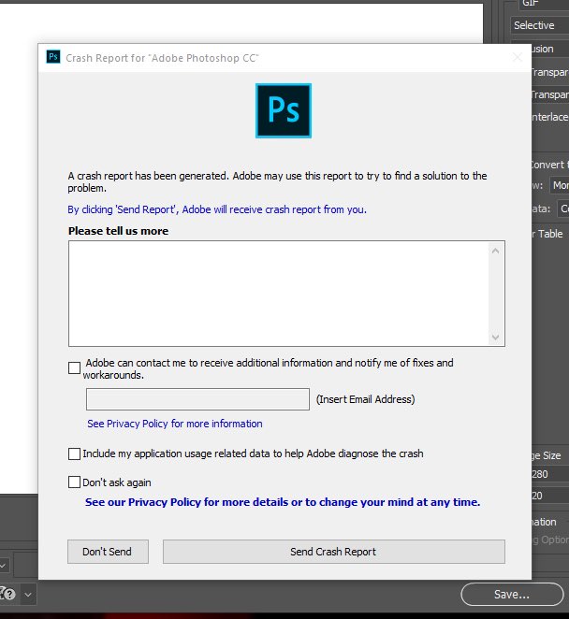
Task: Click the Photoshop logo in the crash dialog
Action: 284,110
